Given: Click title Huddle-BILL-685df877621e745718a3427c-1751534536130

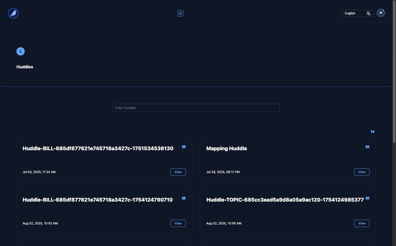Looking at the screenshot, I should (x=98, y=148).
